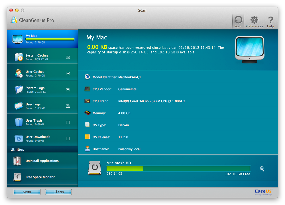285x205 pixels.
Task: Uncheck System Caches checkbox
Action: pos(68,57)
